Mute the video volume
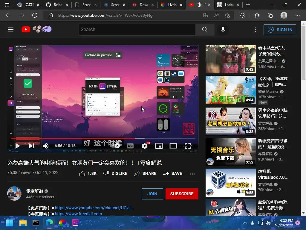Image resolution: width=306 pixels, height=230 pixels. pos(46,146)
